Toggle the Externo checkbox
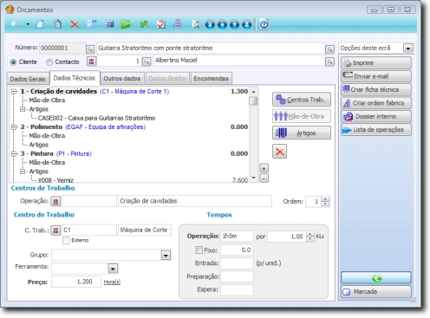This screenshot has width=430, height=318. click(x=66, y=240)
